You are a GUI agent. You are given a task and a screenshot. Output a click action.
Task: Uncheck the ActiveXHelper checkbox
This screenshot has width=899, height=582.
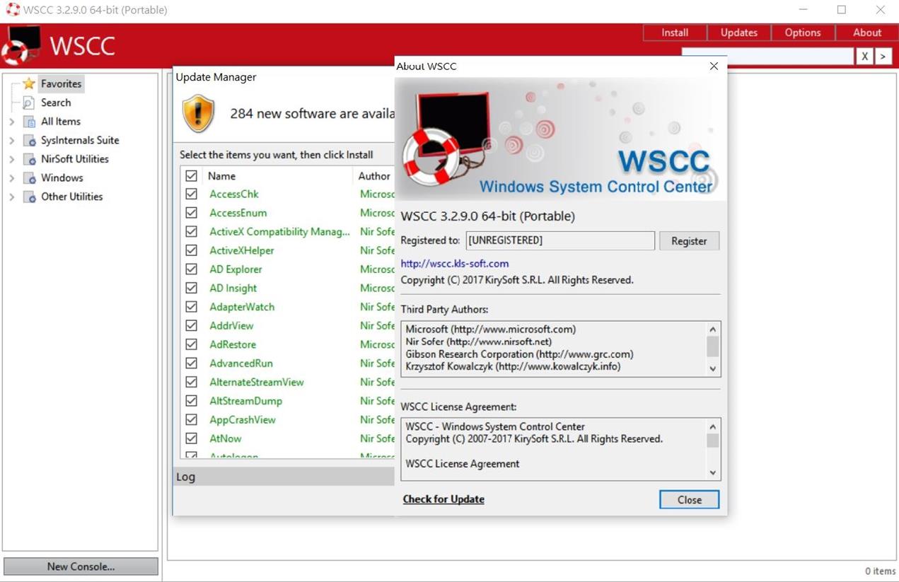click(x=191, y=250)
